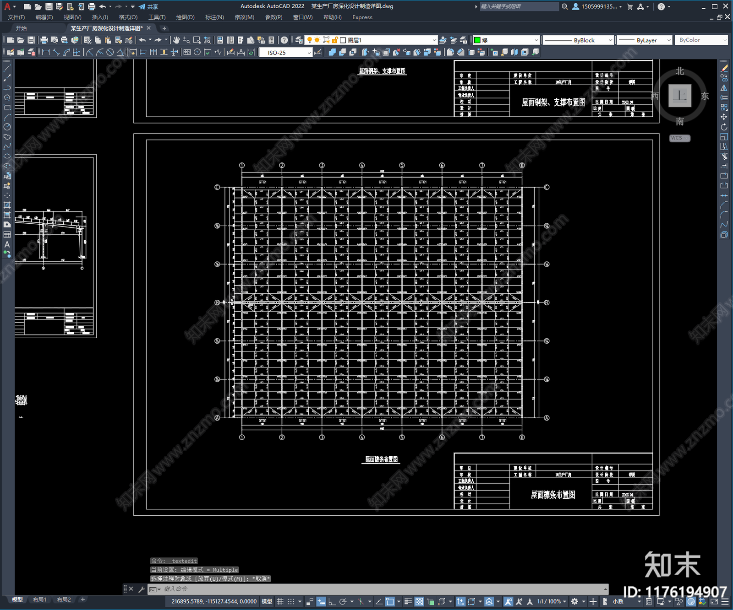Click the WCS coordinate system button
Viewport: 733px width, 610px height.
[679, 138]
